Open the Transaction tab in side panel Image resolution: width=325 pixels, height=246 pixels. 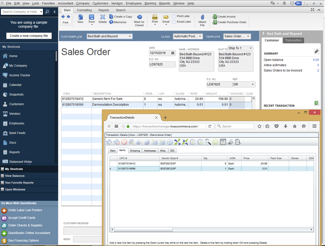coord(293,40)
